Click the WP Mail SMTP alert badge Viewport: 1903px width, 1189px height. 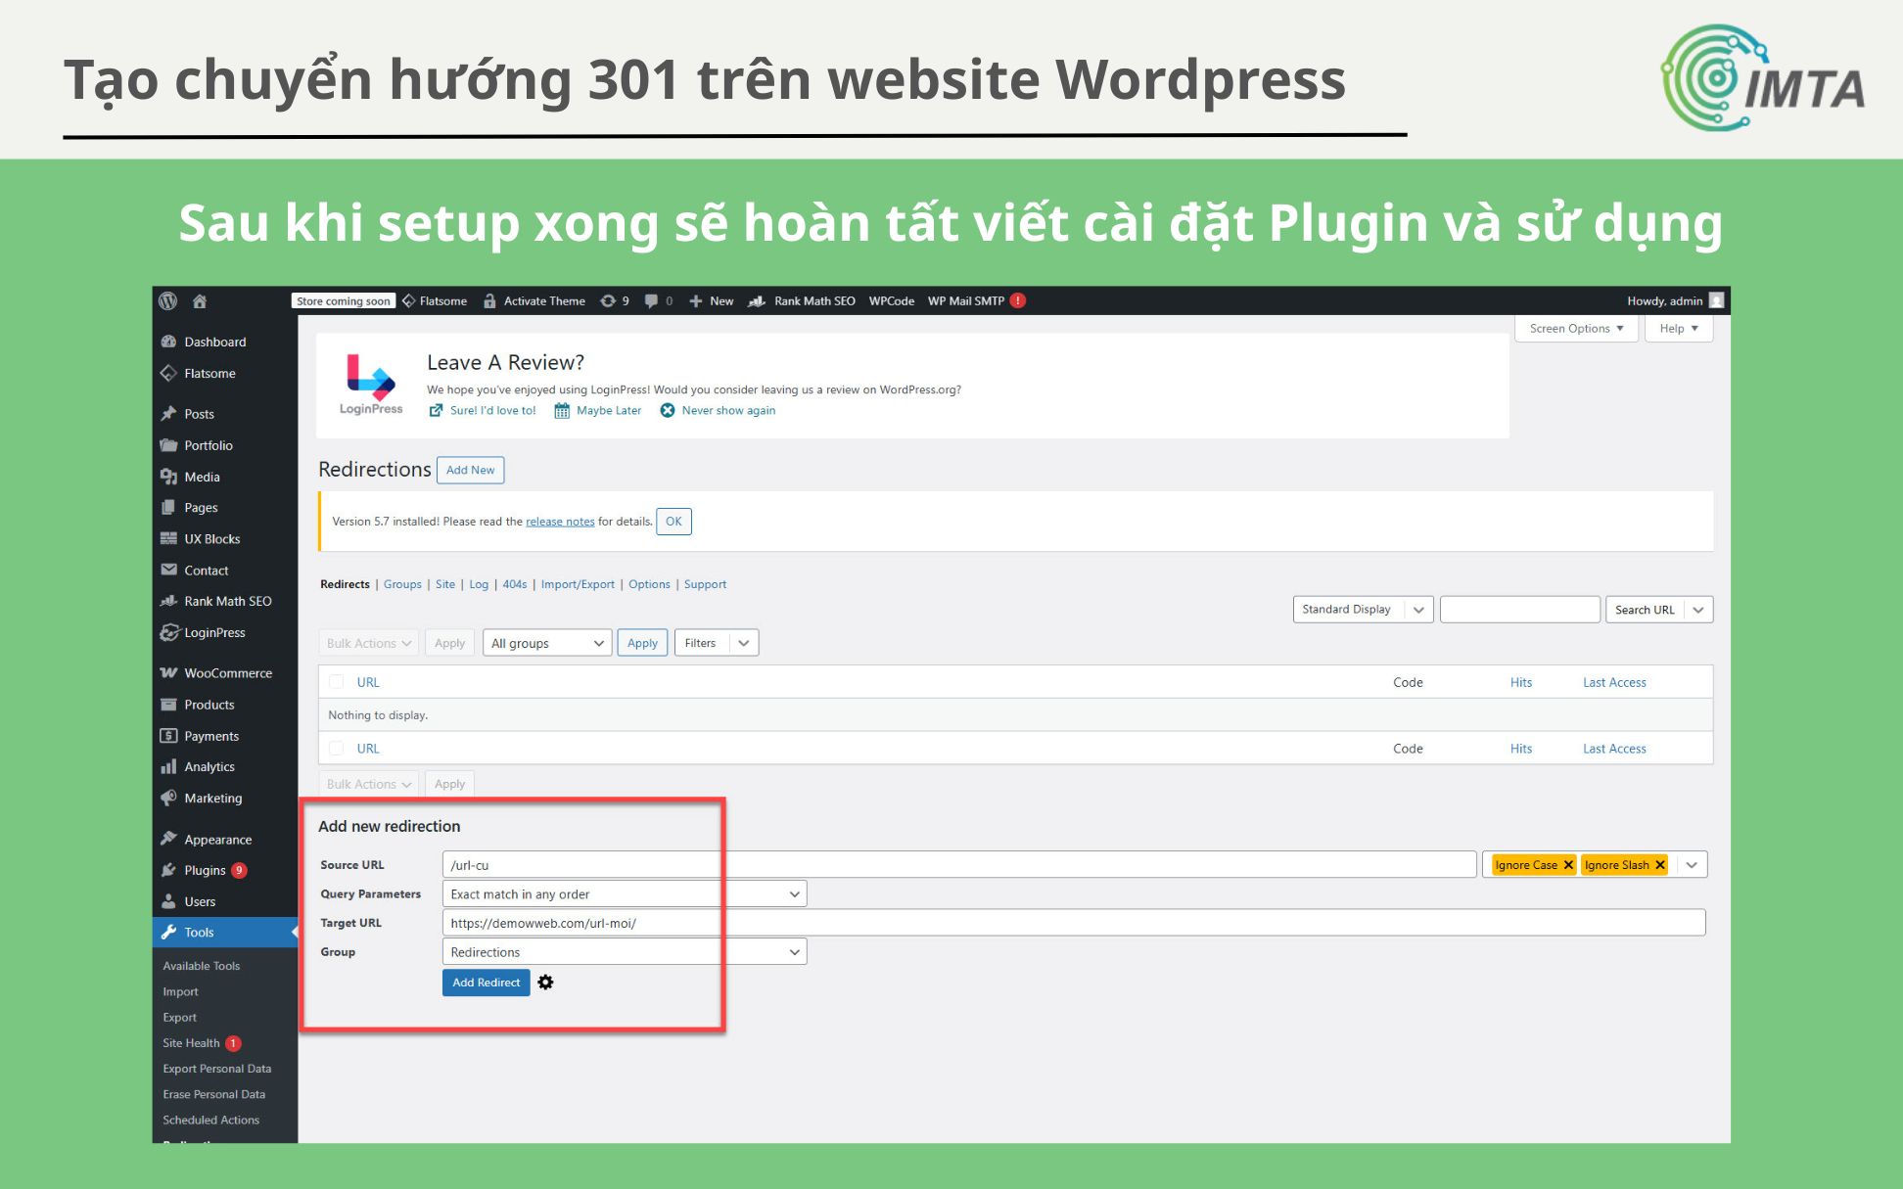coord(1018,300)
